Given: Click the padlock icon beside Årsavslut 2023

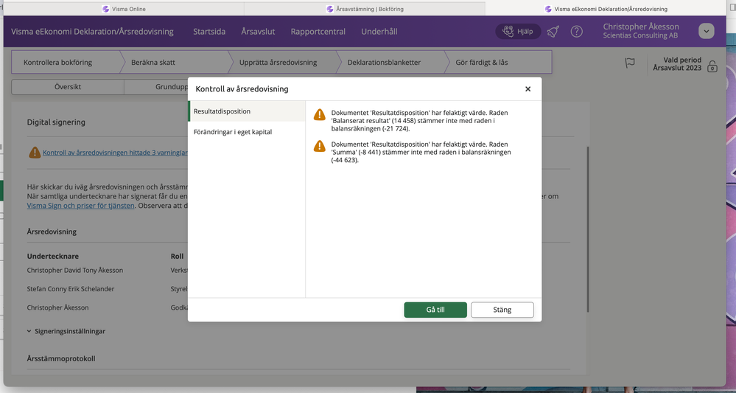Looking at the screenshot, I should (x=712, y=67).
